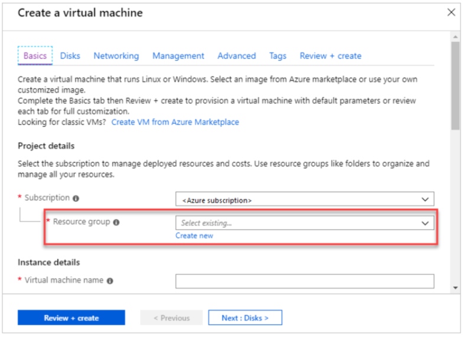The height and width of the screenshot is (337, 463).
Task: Close the Create a virtual machine dialog
Action: pos(451,12)
